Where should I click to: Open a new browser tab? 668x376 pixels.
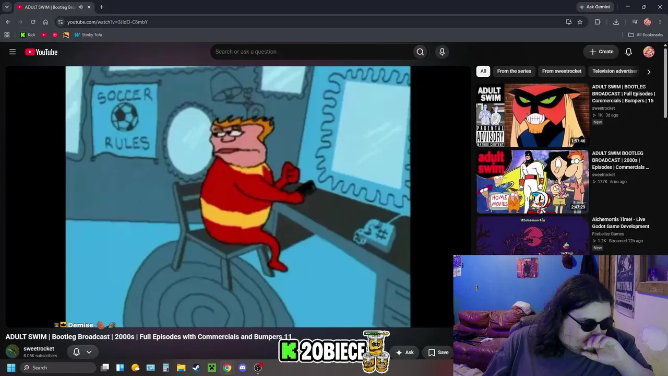click(x=101, y=7)
